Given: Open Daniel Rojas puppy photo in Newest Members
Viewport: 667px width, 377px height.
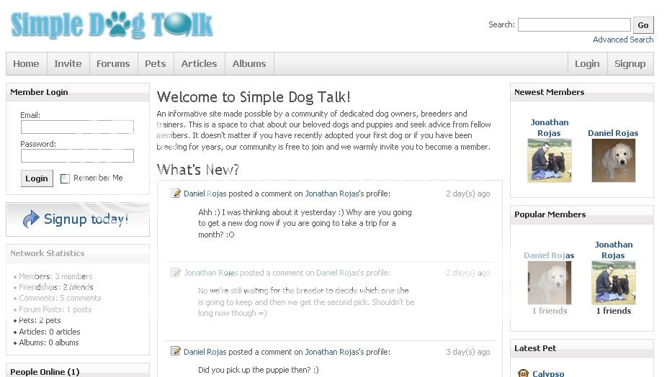Looking at the screenshot, I should point(613,160).
